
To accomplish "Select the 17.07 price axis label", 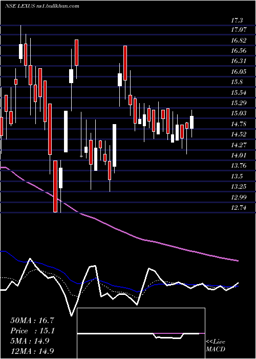I will [239, 30].
